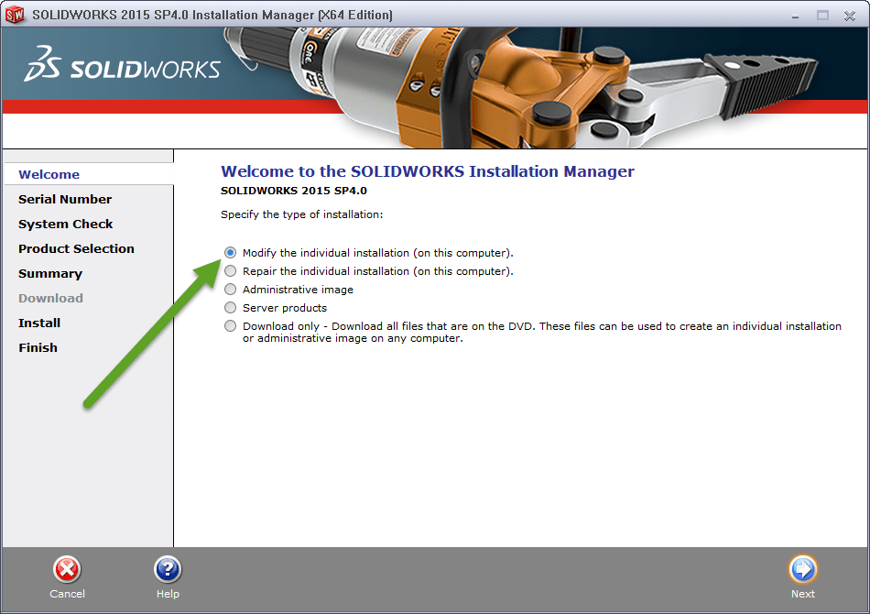Go to the Welcome step
This screenshot has height=614, width=870.
(x=49, y=174)
